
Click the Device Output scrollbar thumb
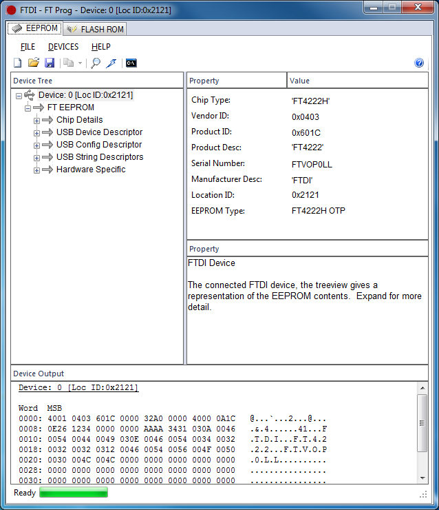tap(422, 423)
